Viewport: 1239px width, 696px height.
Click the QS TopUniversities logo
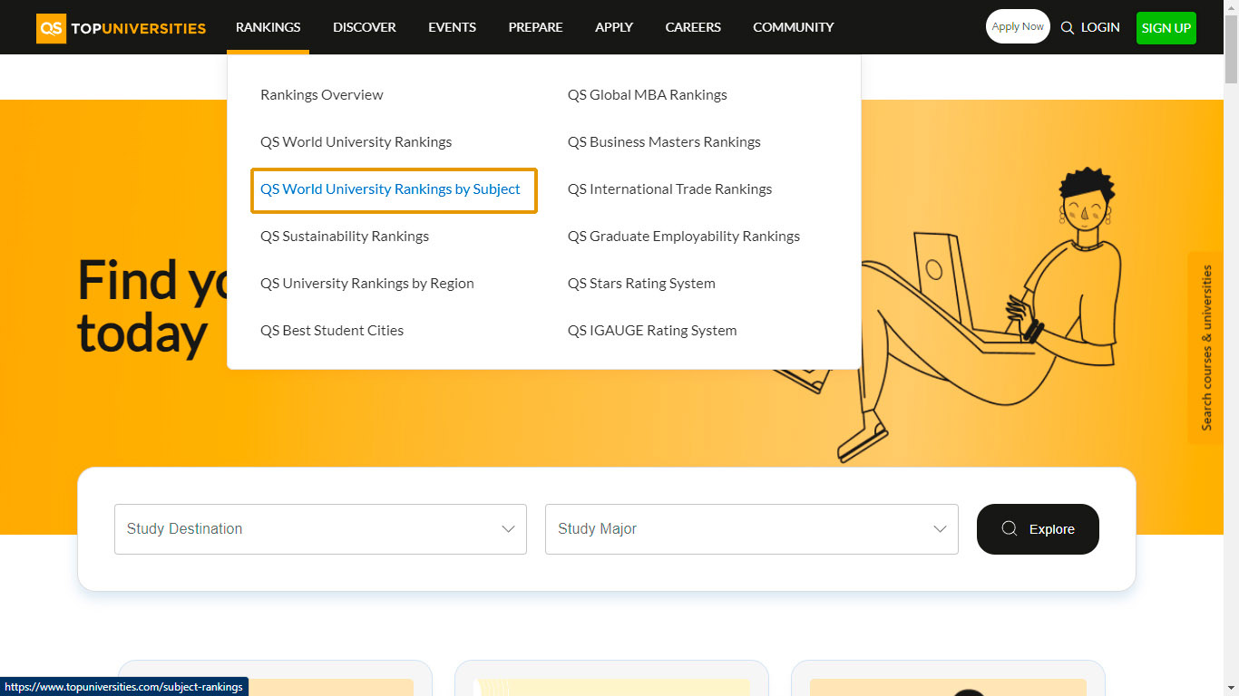coord(122,28)
